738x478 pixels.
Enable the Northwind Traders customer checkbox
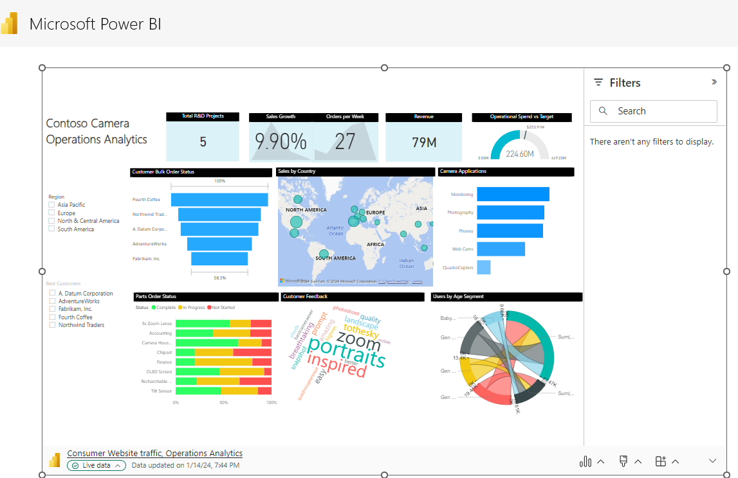tap(52, 325)
